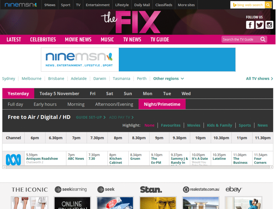Choose the Perth region

click(x=142, y=79)
